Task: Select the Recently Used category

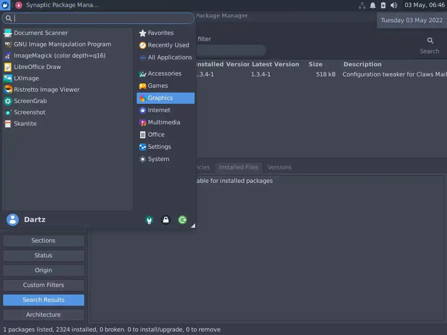Action: click(165, 45)
